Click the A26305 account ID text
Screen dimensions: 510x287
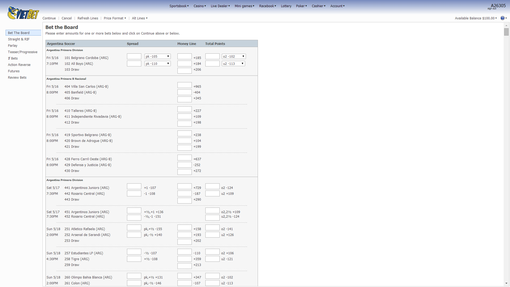498,5
